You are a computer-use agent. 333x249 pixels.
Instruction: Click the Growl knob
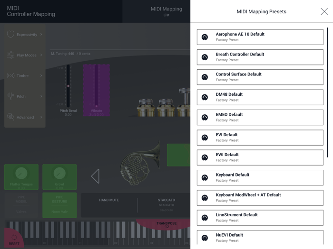(x=59, y=174)
